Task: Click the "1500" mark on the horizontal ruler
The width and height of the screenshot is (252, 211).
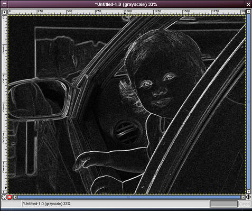Action: coord(186,11)
